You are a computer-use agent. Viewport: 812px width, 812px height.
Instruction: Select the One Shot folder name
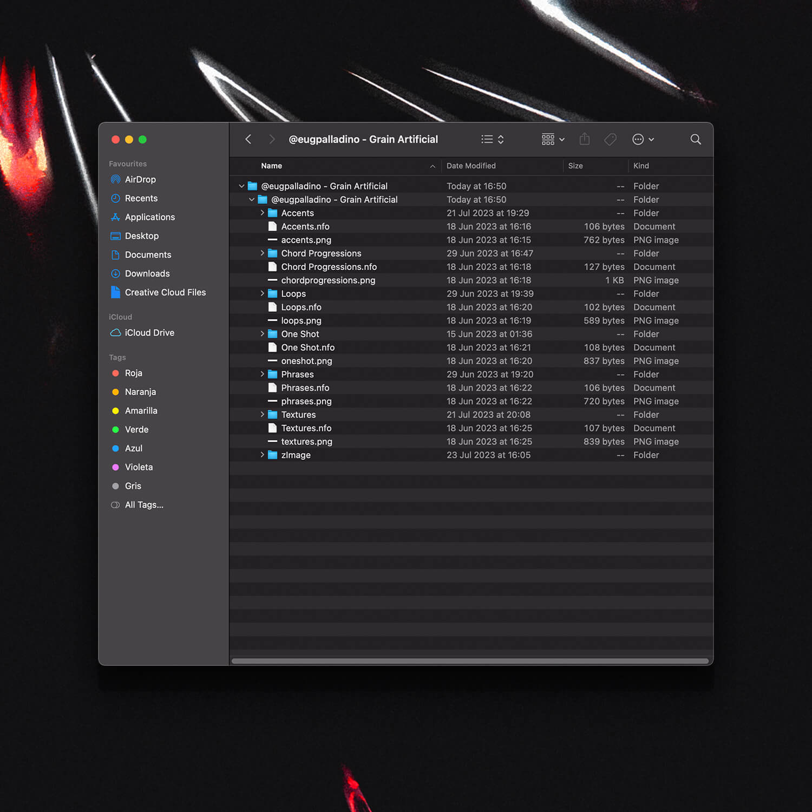tap(300, 334)
